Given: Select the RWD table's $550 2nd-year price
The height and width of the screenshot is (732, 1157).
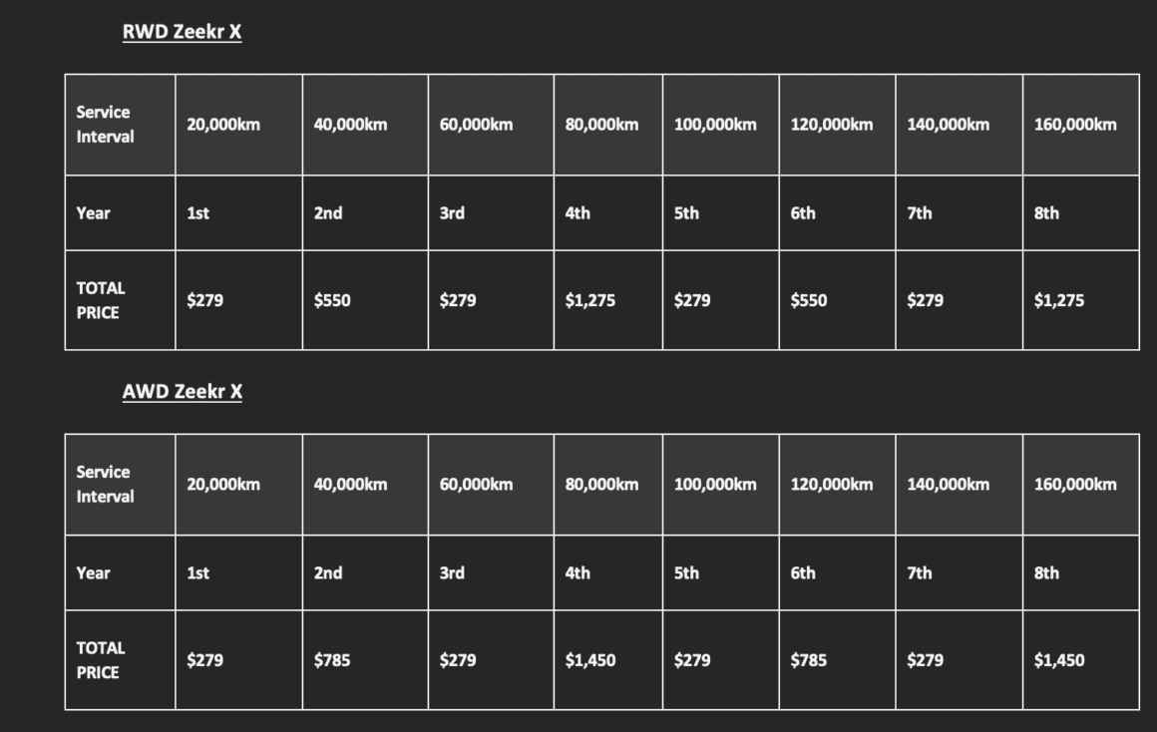Looking at the screenshot, I should (x=332, y=300).
